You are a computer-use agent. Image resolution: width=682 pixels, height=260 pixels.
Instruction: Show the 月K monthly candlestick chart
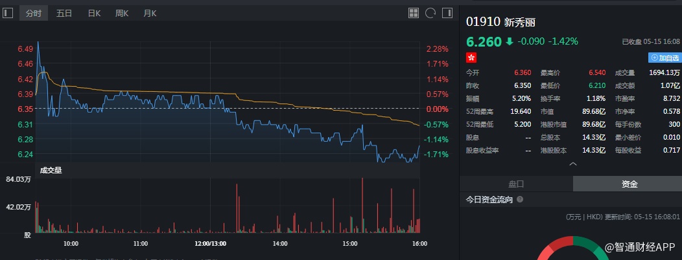[x=150, y=13]
